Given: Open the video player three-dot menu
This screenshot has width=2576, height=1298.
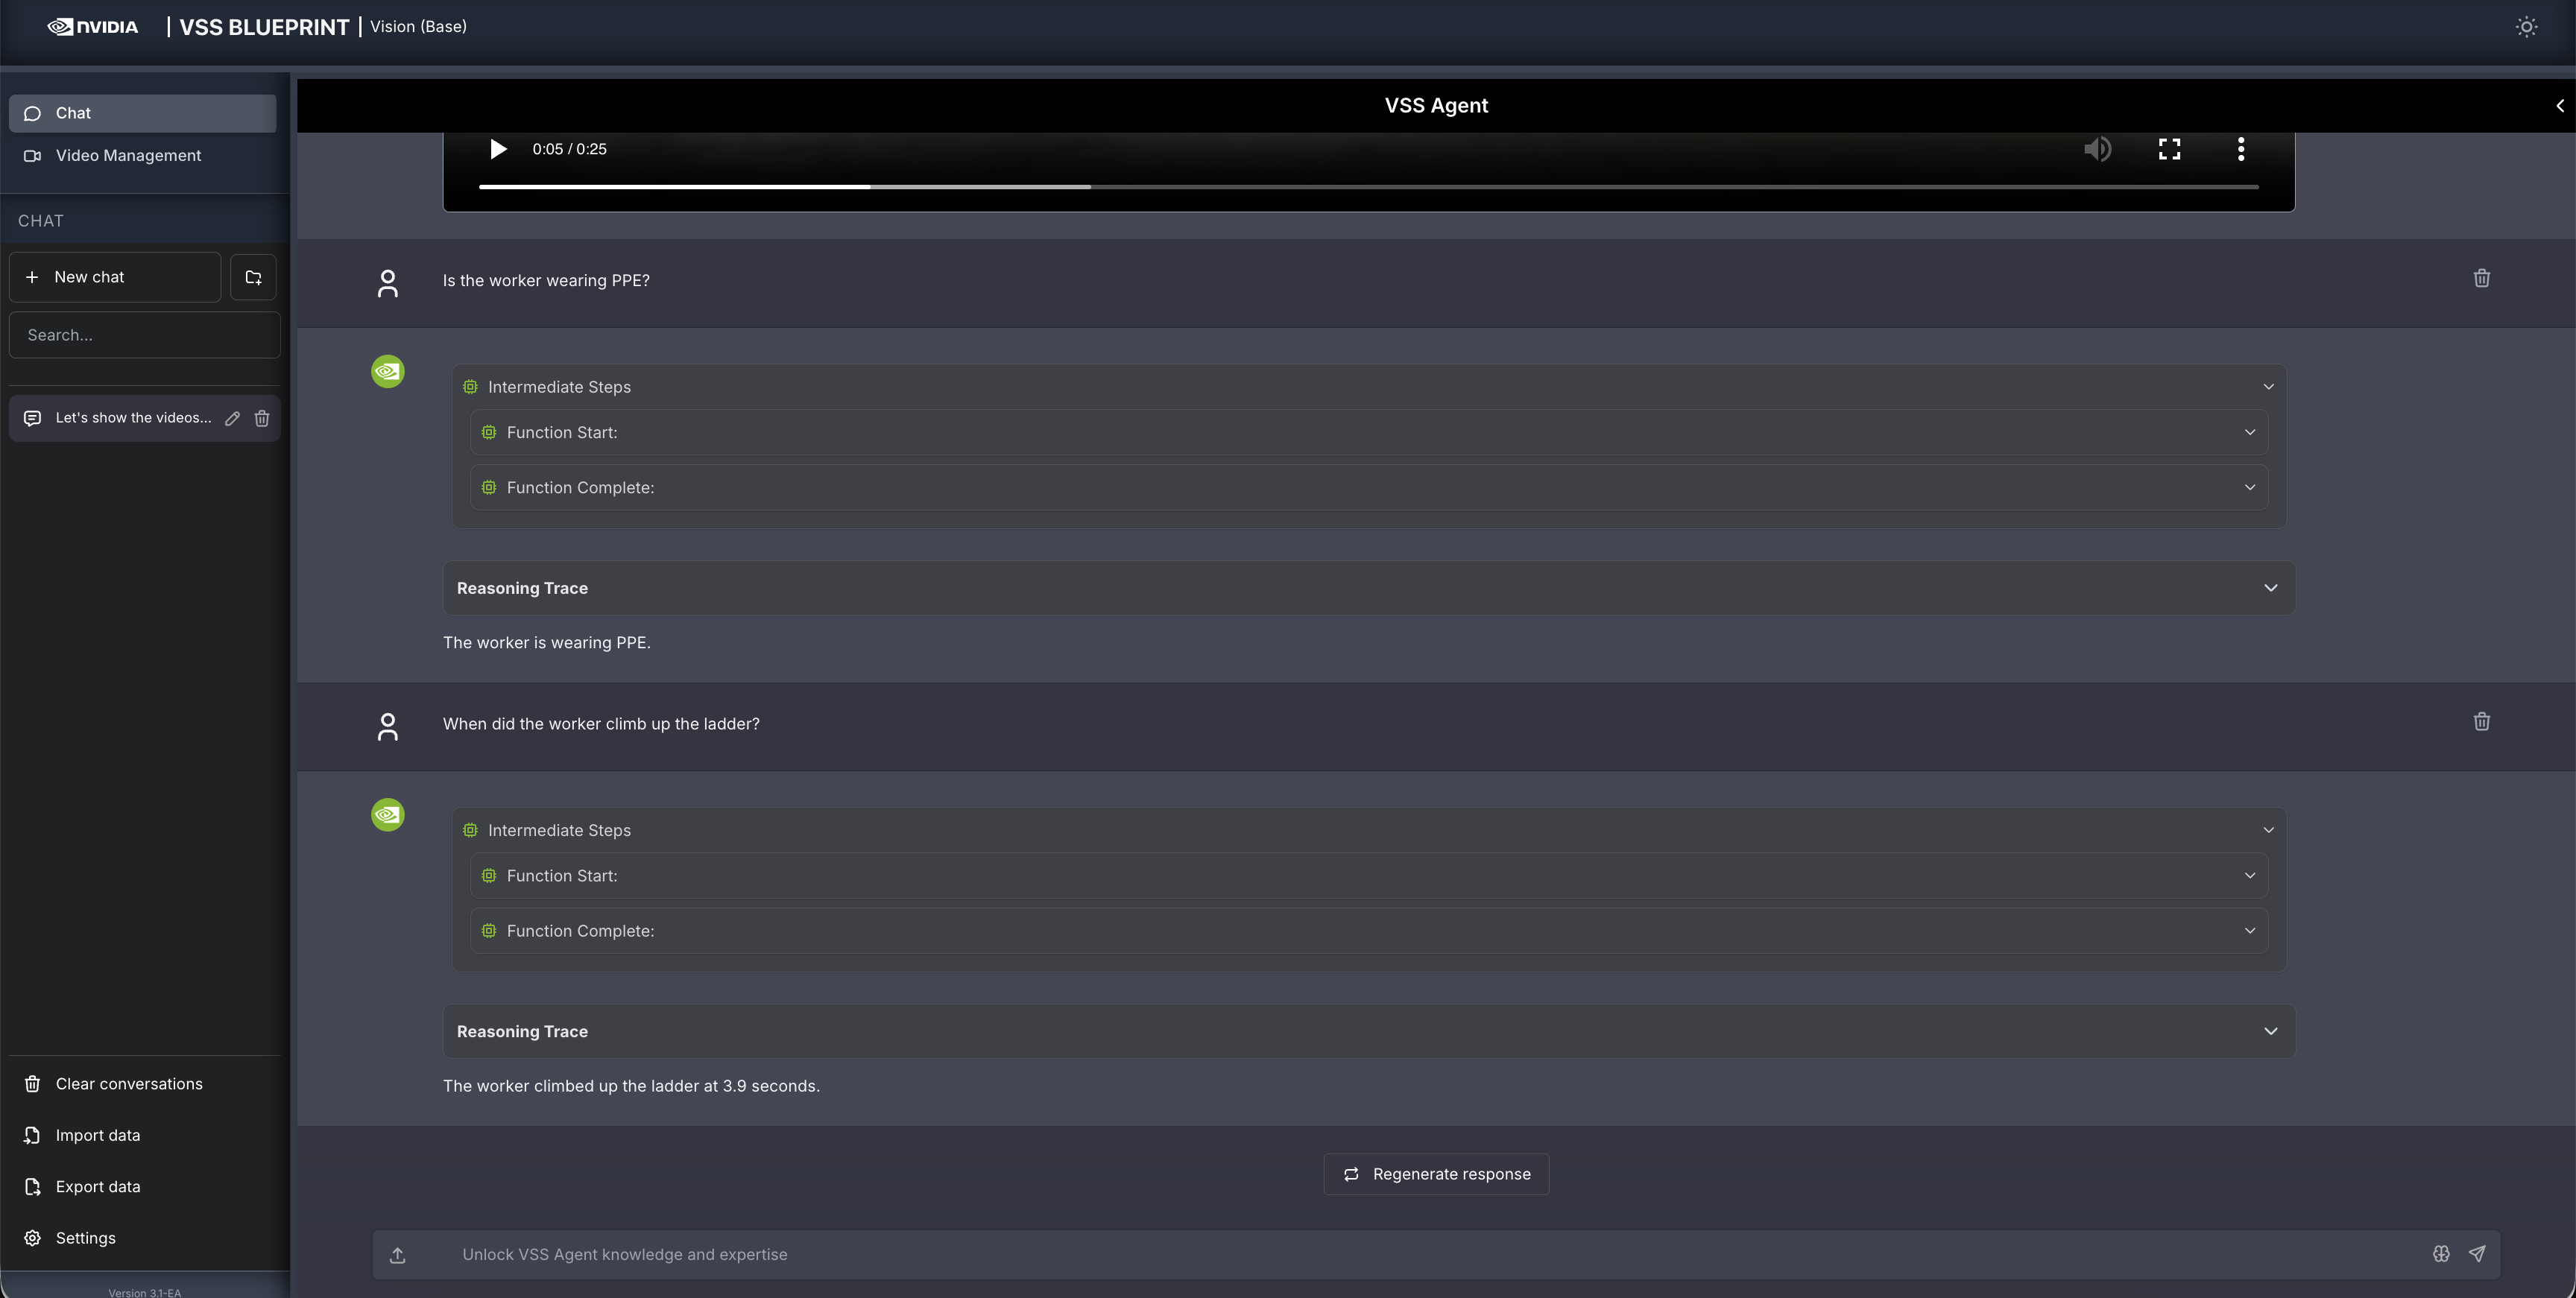Looking at the screenshot, I should pyautogui.click(x=2241, y=149).
